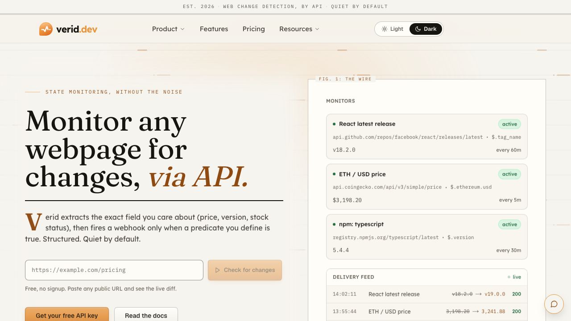This screenshot has height=321, width=571.
Task: Click the sun icon in theme switch
Action: [x=385, y=29]
